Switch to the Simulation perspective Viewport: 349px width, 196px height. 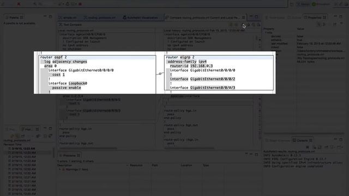coord(321,4)
